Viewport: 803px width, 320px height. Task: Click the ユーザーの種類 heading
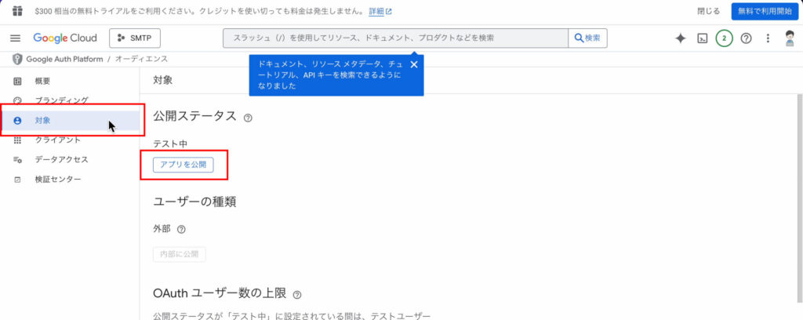pyautogui.click(x=194, y=202)
